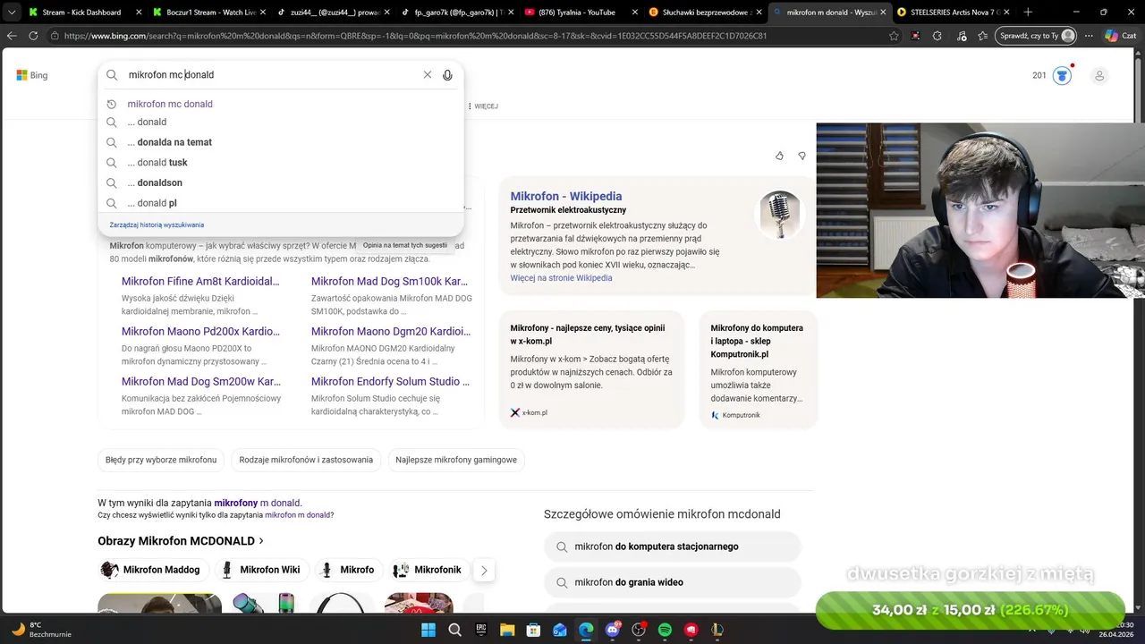Open Windows taskbar search
The height and width of the screenshot is (644, 1145).
click(x=454, y=630)
